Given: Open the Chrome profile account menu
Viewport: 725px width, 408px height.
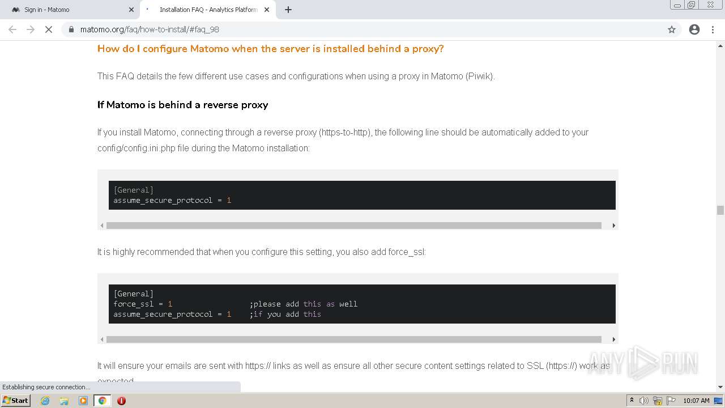Looking at the screenshot, I should (694, 29).
